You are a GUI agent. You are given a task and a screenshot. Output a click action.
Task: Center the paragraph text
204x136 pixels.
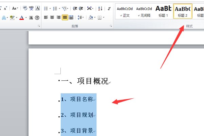click(x=52, y=17)
